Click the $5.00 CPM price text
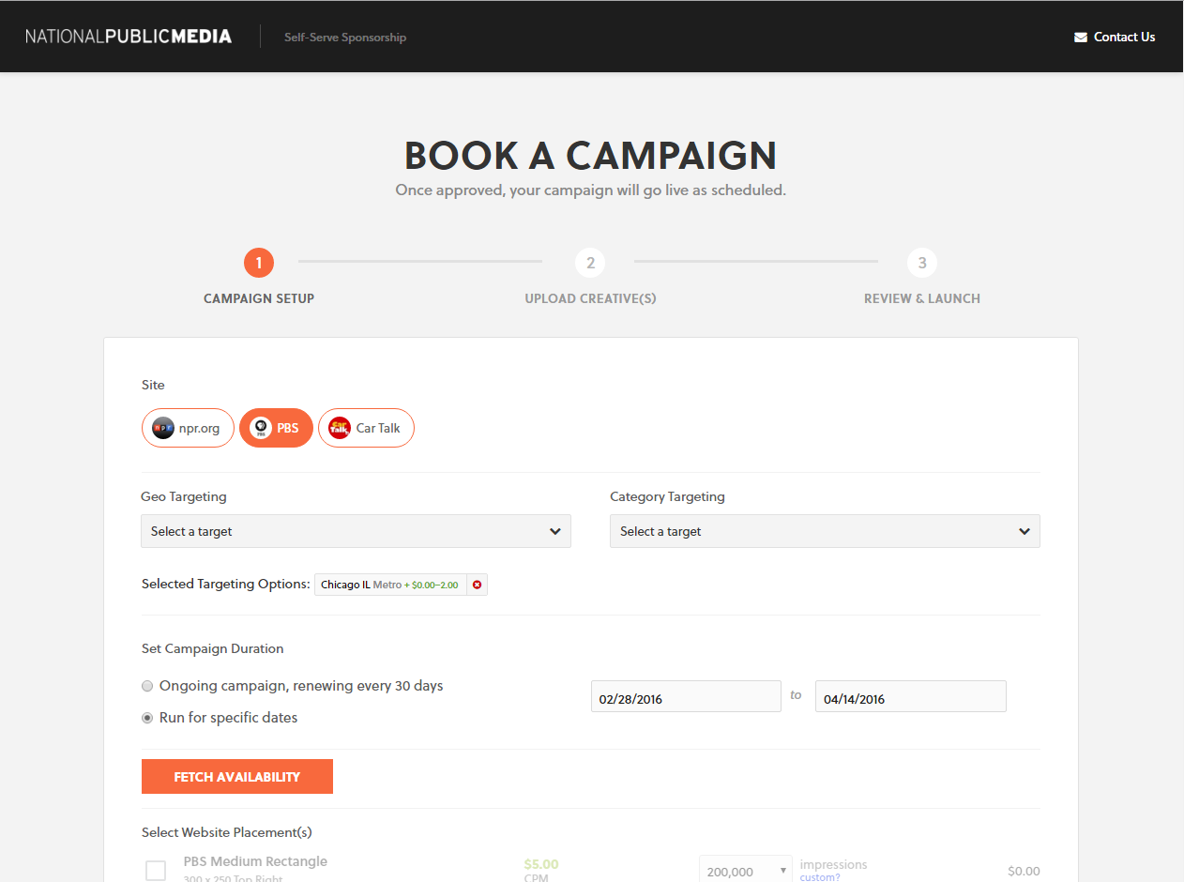 click(x=541, y=864)
